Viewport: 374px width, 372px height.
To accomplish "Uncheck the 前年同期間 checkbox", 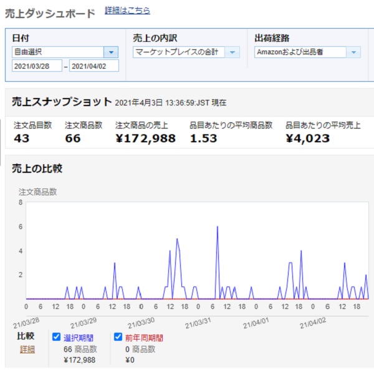I will click(118, 337).
